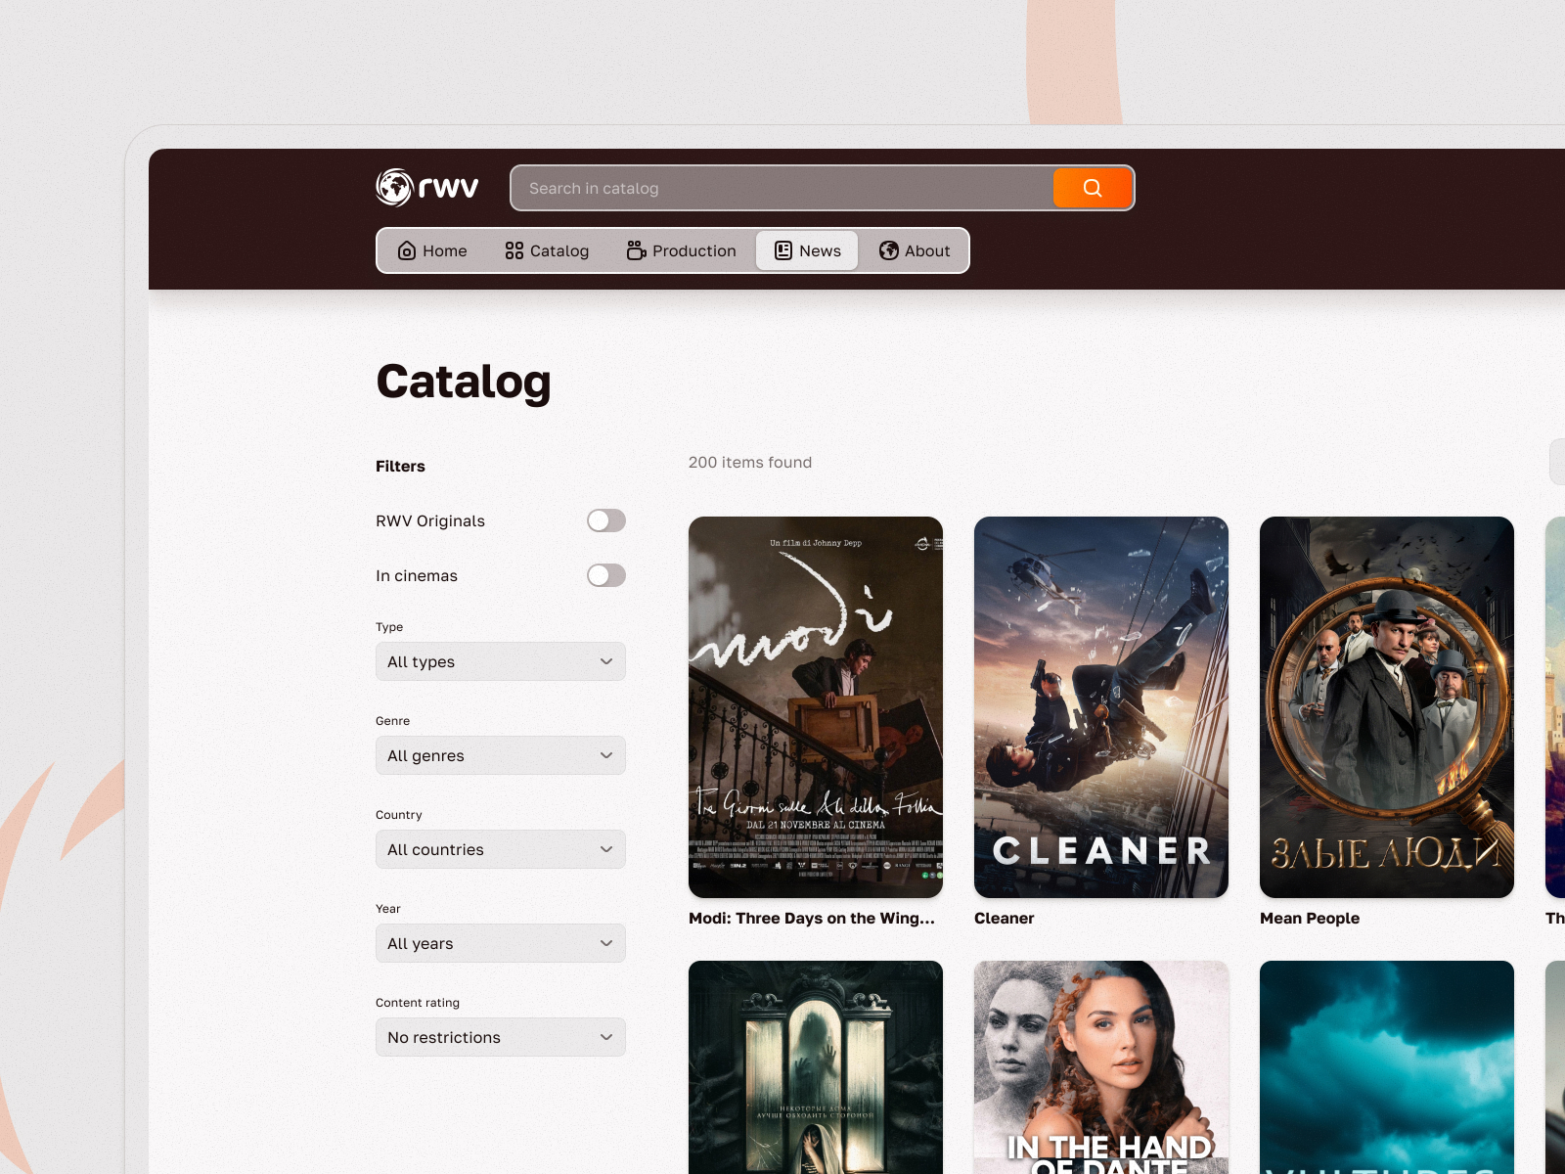The image size is (1565, 1174).
Task: Open the Modi movie poster
Action: (816, 707)
